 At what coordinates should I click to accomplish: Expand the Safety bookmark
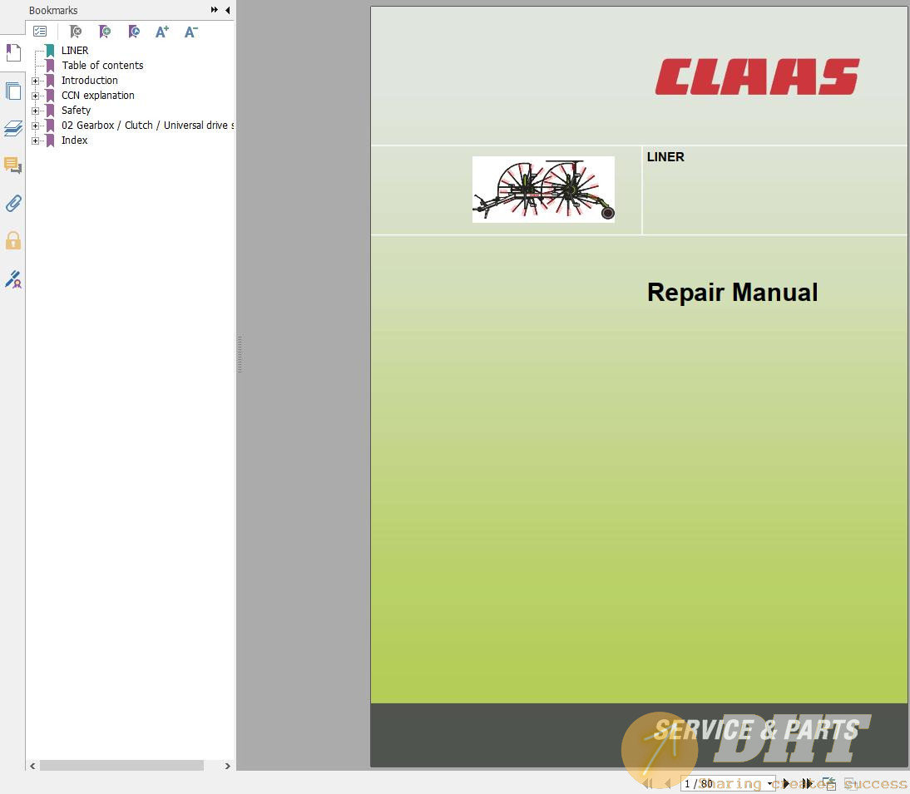tap(36, 111)
